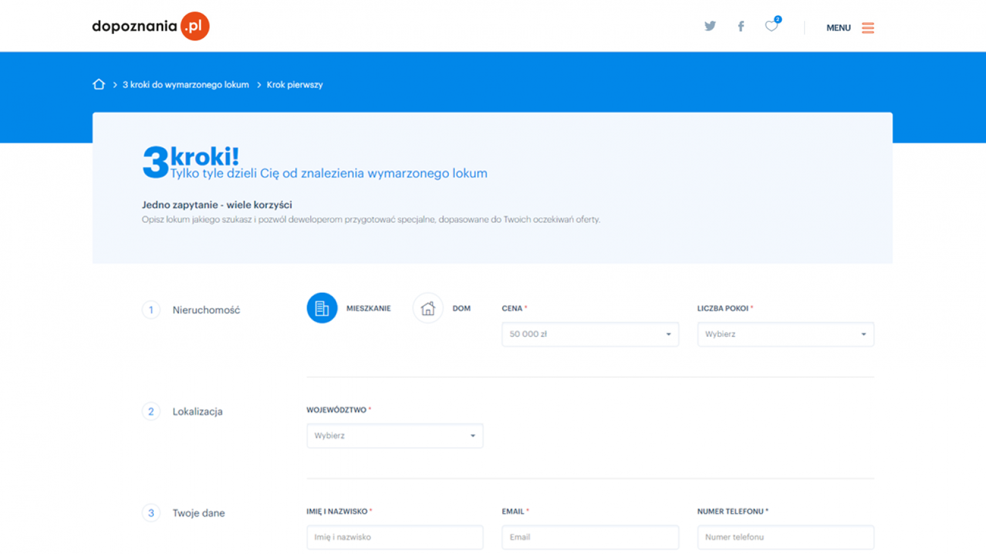
Task: Click the home icon in breadcrumb
Action: tap(99, 85)
